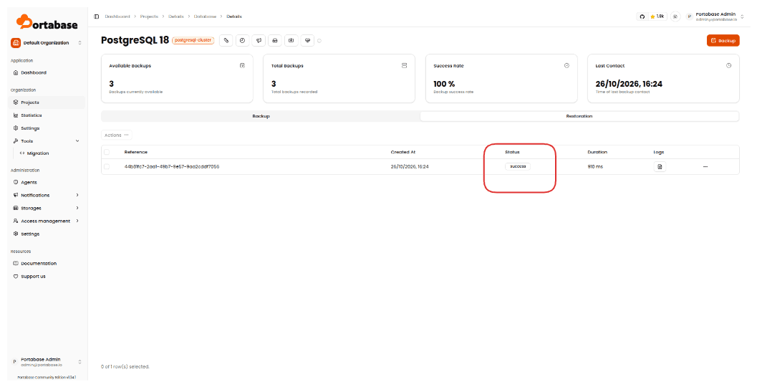Image resolution: width=757 pixels, height=387 pixels.
Task: Click the Success Rate card icon
Action: coord(566,66)
